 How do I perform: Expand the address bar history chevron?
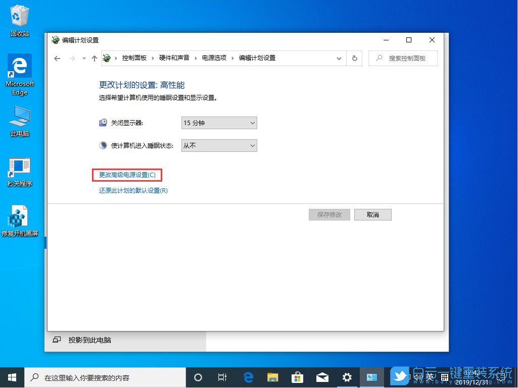tap(339, 58)
